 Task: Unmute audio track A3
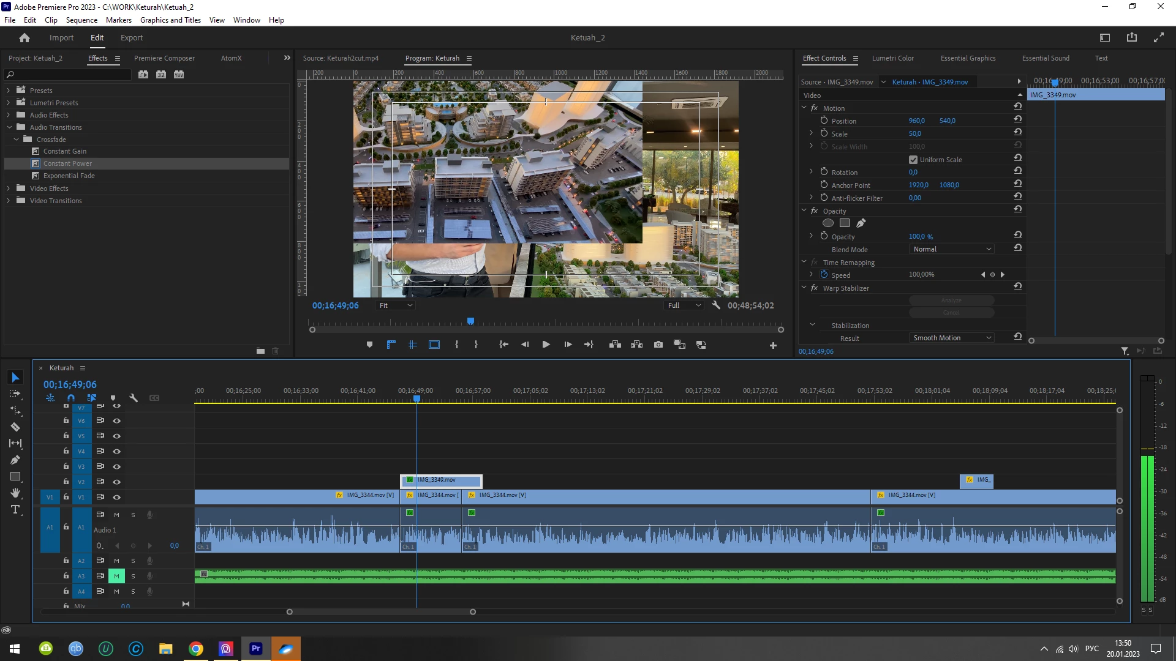(116, 576)
